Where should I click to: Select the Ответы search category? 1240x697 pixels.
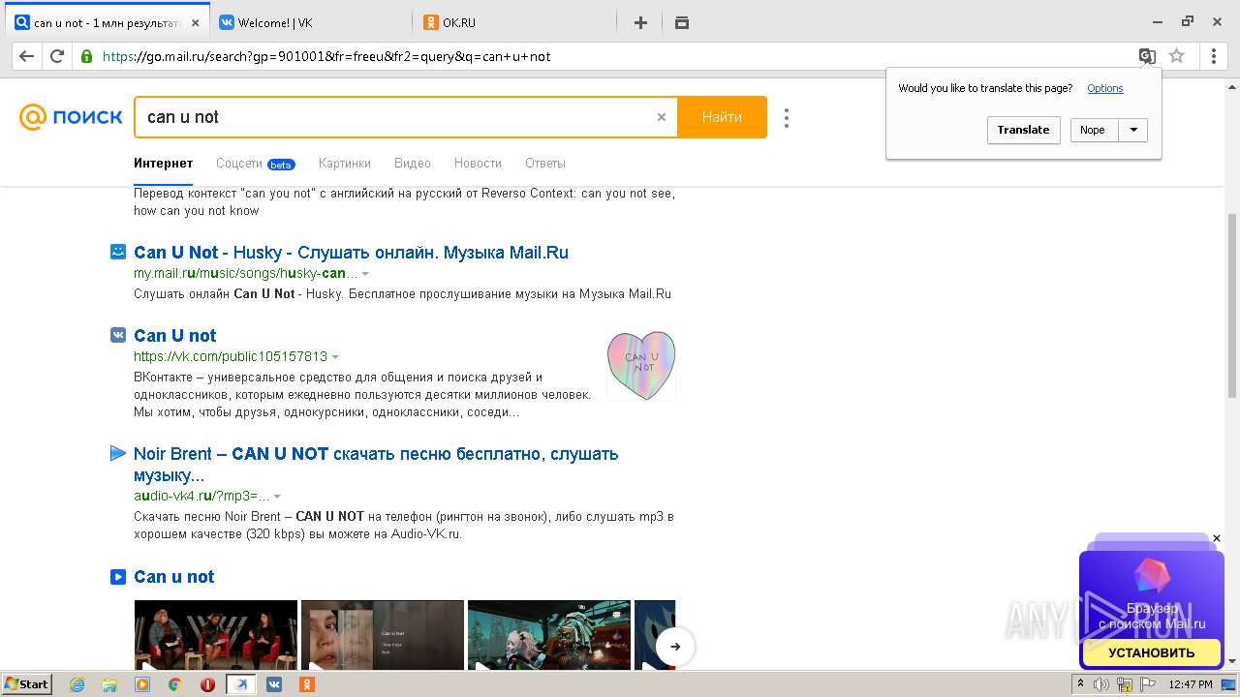[x=545, y=164]
